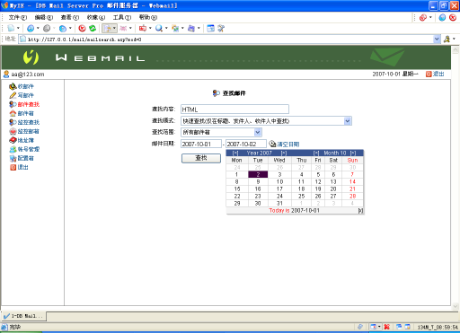
Task: Open 邮件查找 in the left sidebar
Action: 29,104
